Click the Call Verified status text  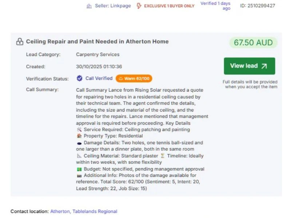tap(99, 78)
